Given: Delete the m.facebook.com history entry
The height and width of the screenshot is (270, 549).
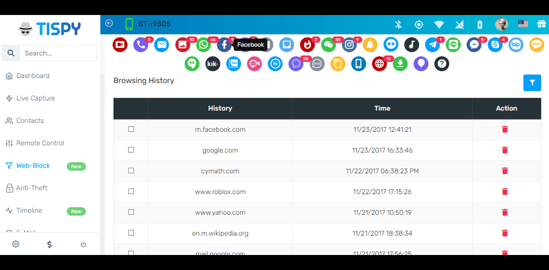Looking at the screenshot, I should pos(505,130).
